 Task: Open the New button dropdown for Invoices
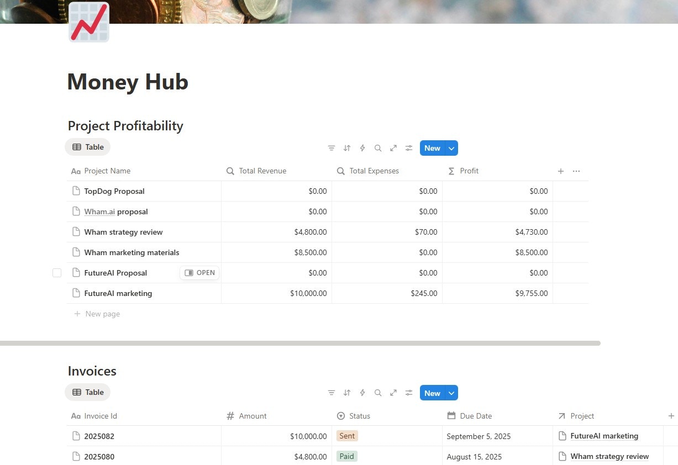pyautogui.click(x=451, y=393)
